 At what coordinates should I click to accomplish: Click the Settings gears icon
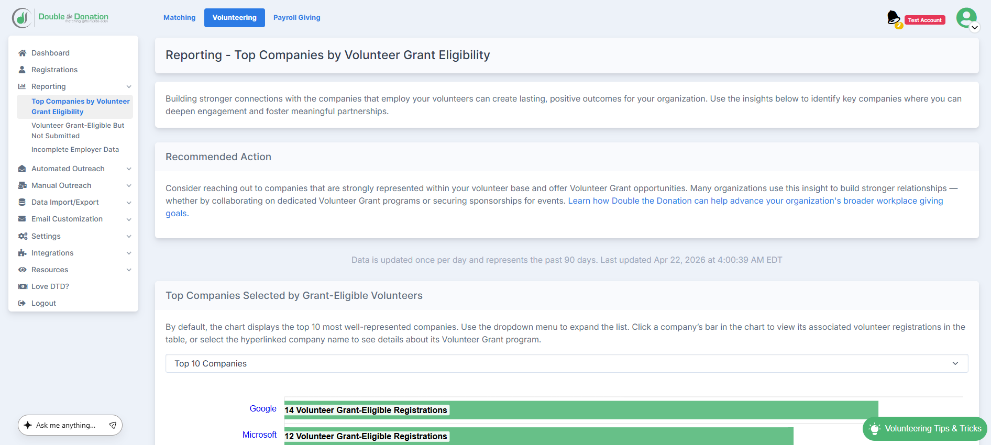(23, 236)
